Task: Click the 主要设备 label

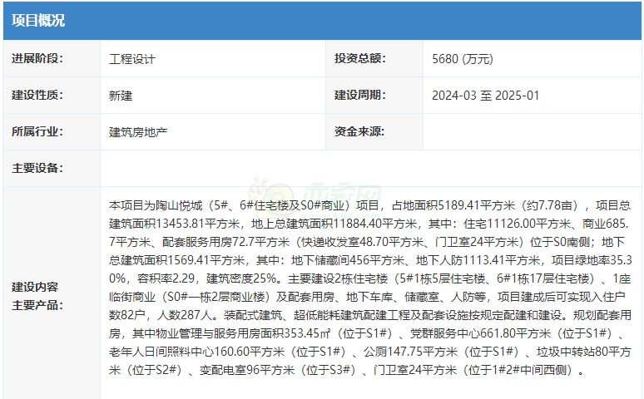Action: coord(37,168)
